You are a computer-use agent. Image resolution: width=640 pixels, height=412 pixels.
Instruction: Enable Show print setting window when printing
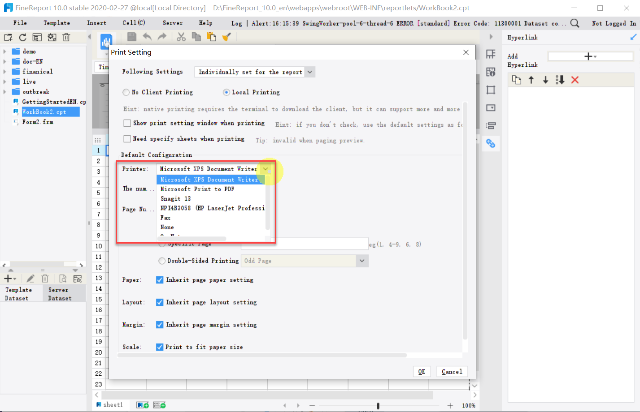tap(127, 123)
